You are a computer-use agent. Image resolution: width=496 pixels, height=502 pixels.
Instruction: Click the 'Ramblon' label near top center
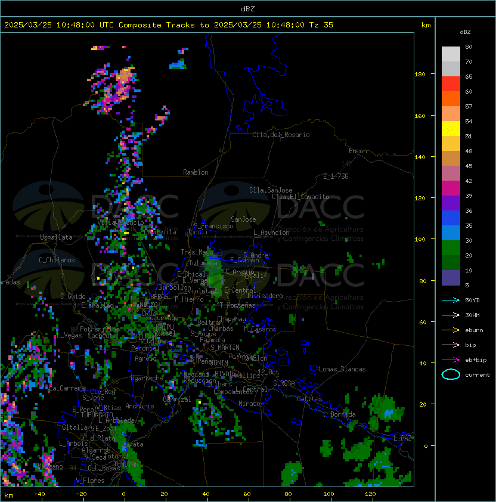click(196, 172)
